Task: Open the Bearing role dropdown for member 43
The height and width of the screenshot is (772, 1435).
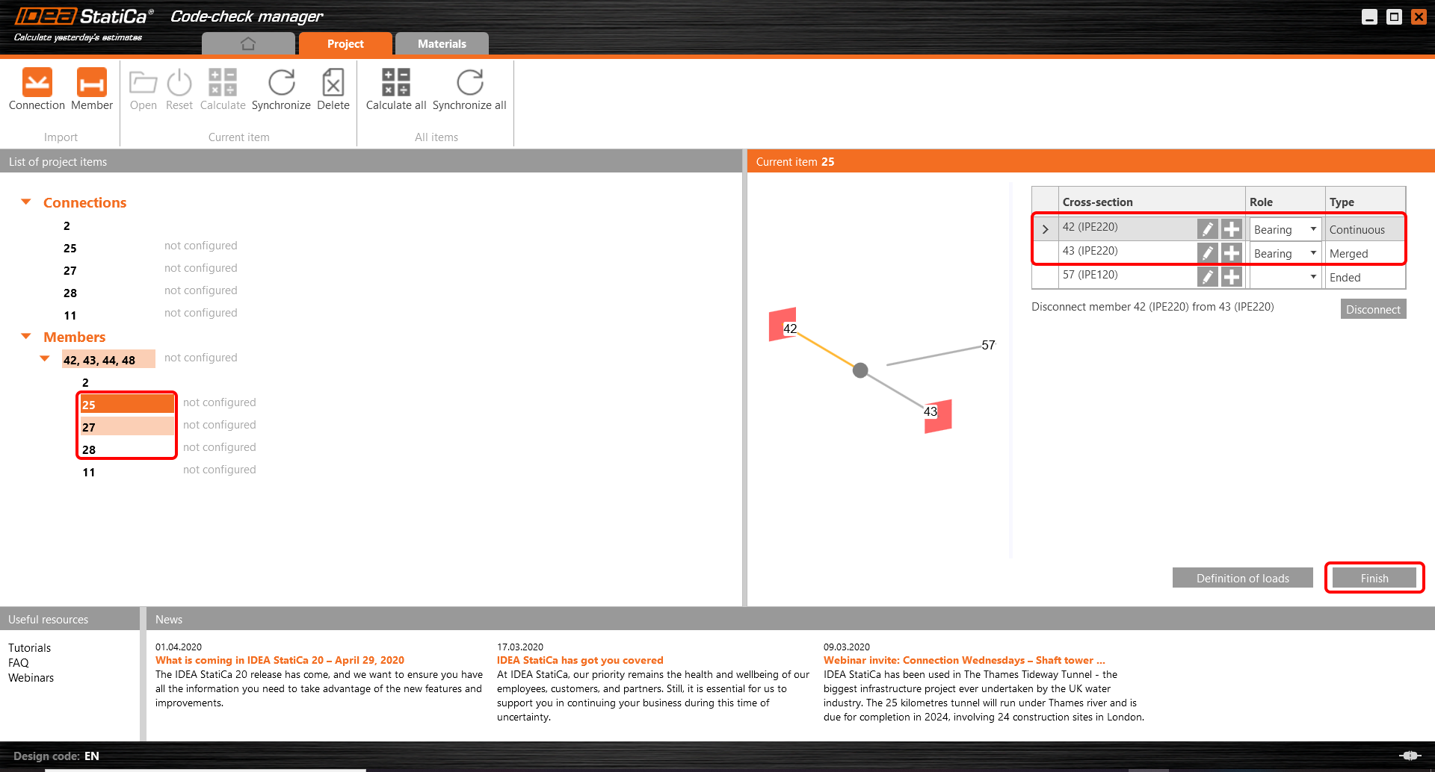Action: [1313, 253]
